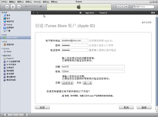
Task: Toggle shuffle button in bottom bar
Action: coord(13,115)
